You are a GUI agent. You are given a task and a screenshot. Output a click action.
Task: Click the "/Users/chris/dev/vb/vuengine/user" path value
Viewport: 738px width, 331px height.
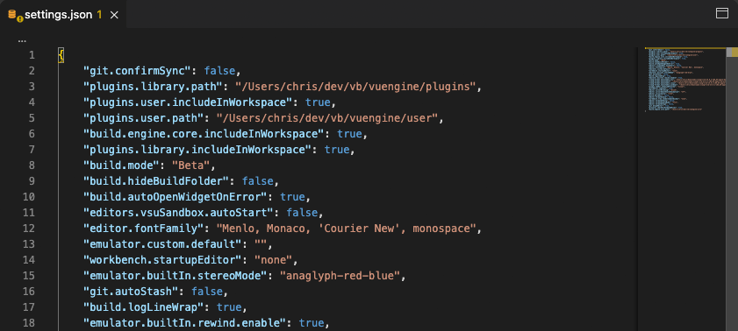click(327, 118)
